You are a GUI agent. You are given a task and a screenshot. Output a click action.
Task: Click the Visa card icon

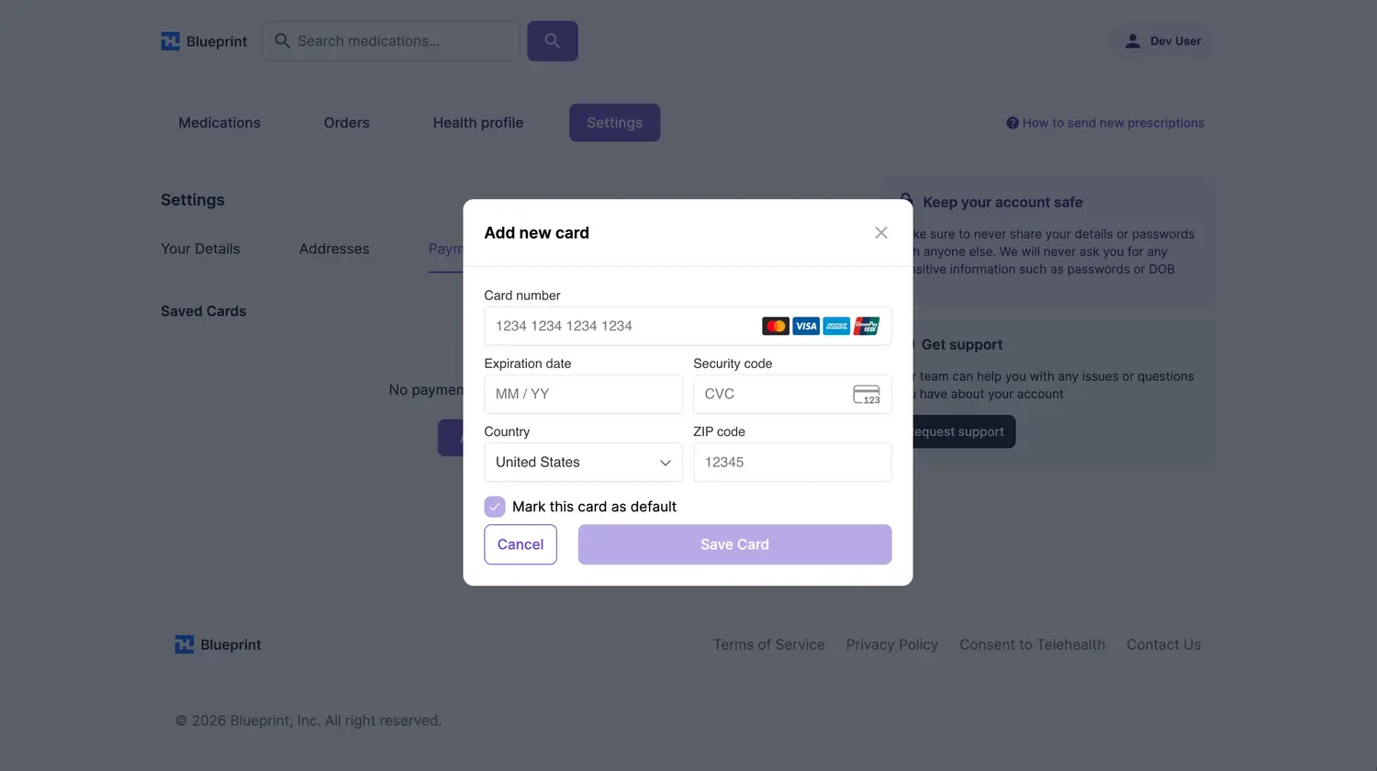[x=806, y=326]
